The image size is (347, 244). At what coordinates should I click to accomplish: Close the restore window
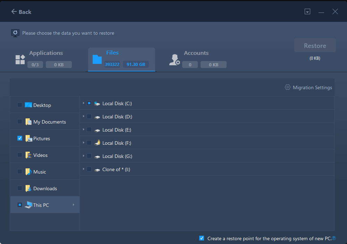pyautogui.click(x=335, y=11)
